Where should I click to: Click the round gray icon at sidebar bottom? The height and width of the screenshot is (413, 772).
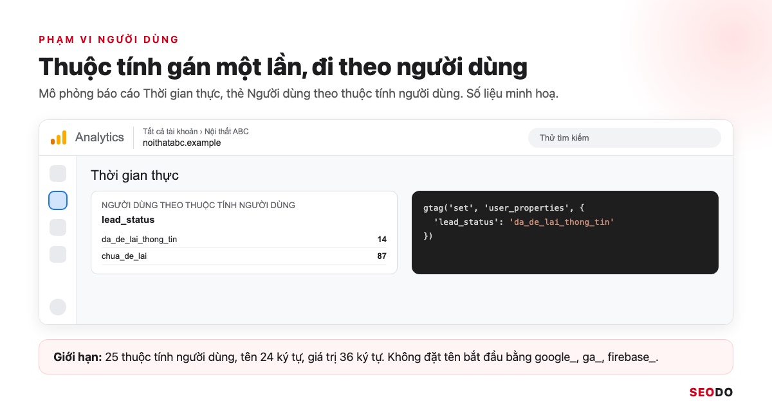coord(58,307)
